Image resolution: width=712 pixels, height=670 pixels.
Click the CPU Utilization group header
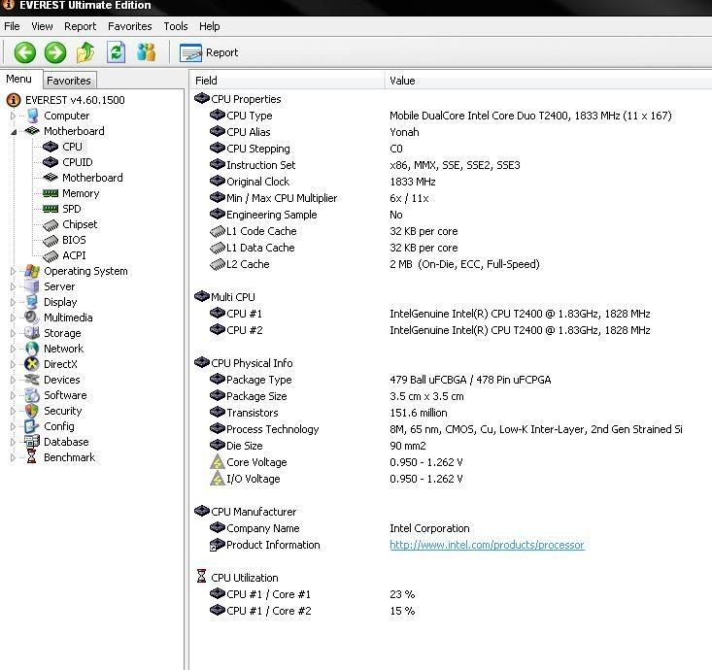click(245, 578)
